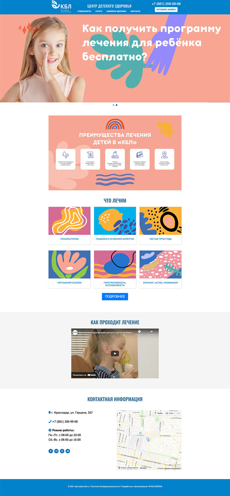Open the Instagram social icon
Image resolution: width=230 pixels, height=496 pixels.
(x=56, y=451)
